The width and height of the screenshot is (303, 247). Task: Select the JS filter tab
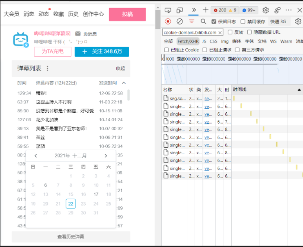point(204,41)
